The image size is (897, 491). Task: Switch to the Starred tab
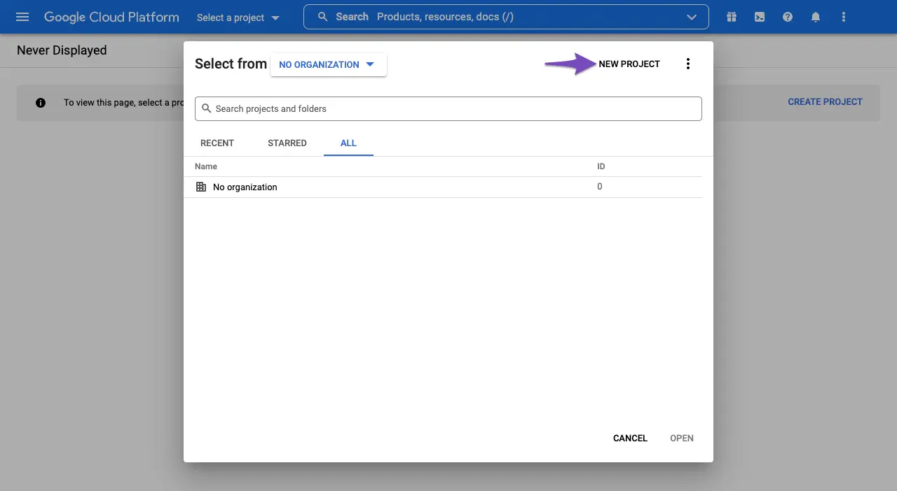(287, 143)
